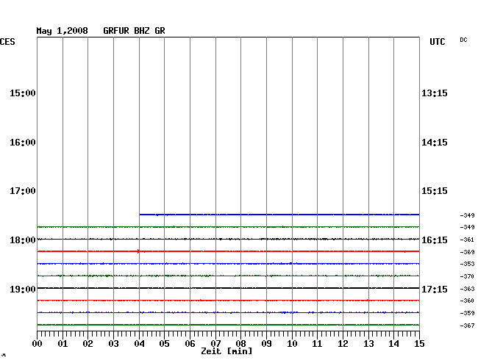Click the 15:15 UTC time label
The image size is (478, 363).
[x=435, y=191]
